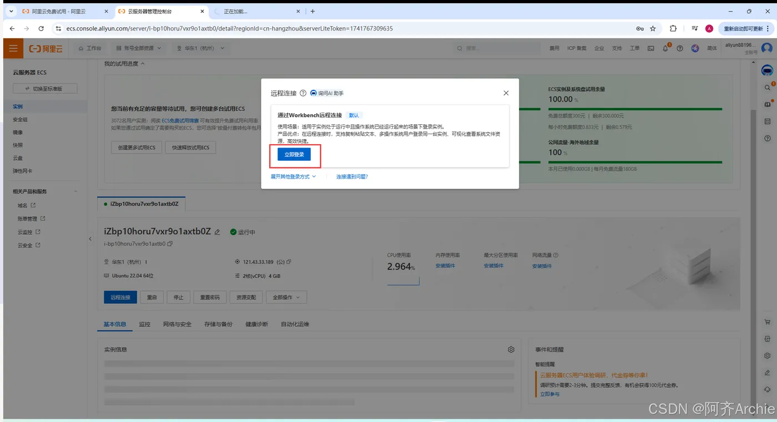Open 快照 in the sidebar
Image resolution: width=777 pixels, height=422 pixels.
coord(18,145)
